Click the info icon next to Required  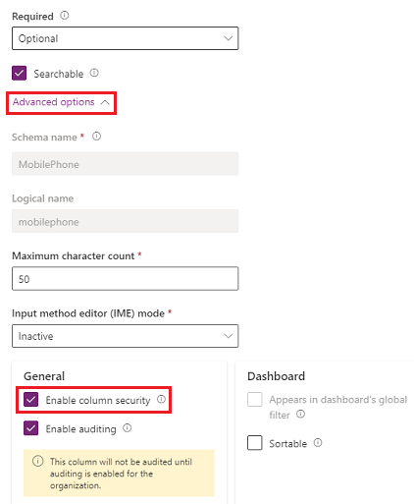pyautogui.click(x=65, y=16)
